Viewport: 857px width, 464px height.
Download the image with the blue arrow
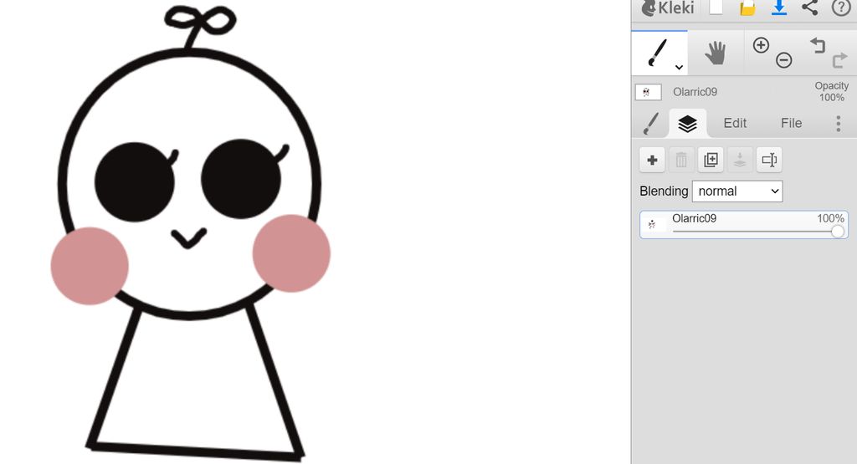(x=779, y=8)
